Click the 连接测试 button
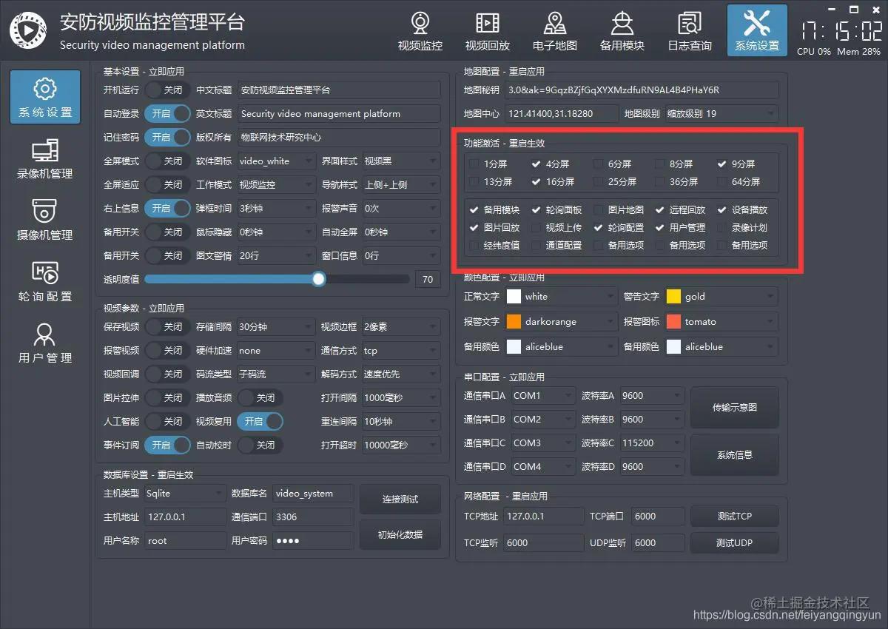This screenshot has width=888, height=629. coord(400,499)
